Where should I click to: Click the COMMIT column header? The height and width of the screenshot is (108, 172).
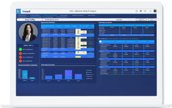point(78,26)
